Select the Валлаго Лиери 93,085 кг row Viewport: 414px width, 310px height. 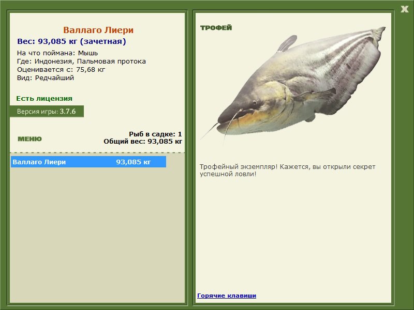point(88,162)
